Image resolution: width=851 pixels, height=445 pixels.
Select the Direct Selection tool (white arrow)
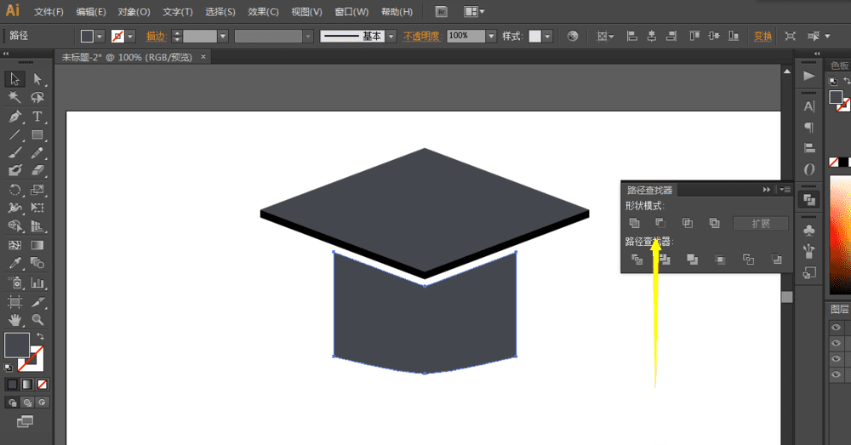[x=37, y=79]
